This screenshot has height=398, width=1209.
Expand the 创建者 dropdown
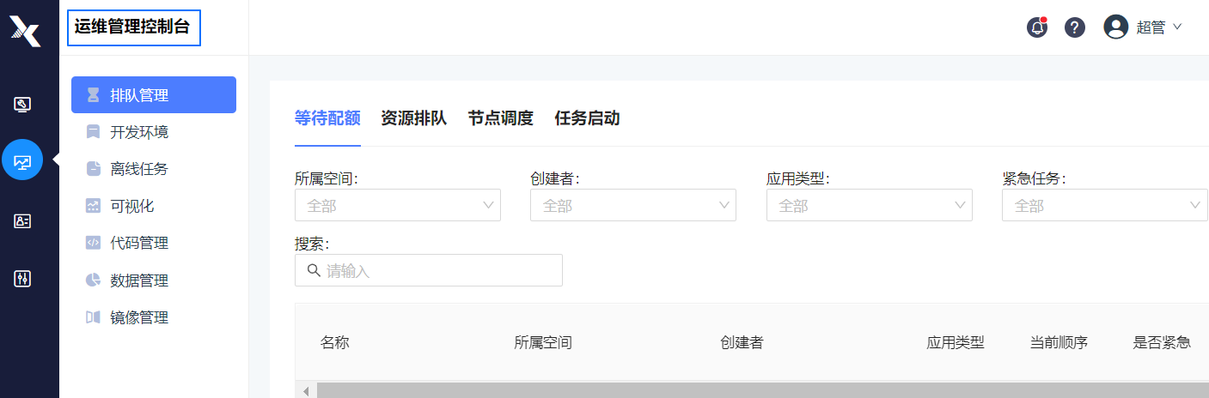click(633, 205)
